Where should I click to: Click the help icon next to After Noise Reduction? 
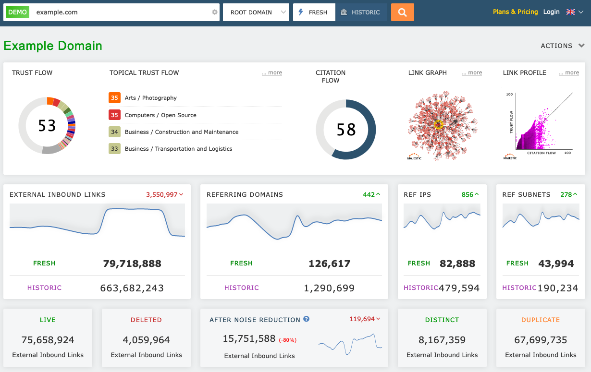[x=306, y=319]
